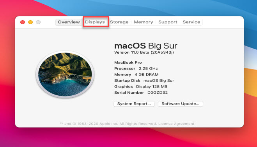Viewport: 257px width, 147px height.
Task: Click the Graphics Display 128 MB line
Action: point(141,87)
